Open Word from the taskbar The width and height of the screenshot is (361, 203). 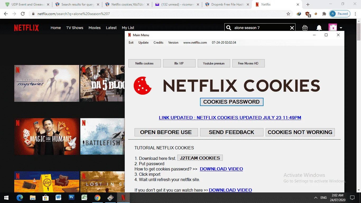coord(58,198)
